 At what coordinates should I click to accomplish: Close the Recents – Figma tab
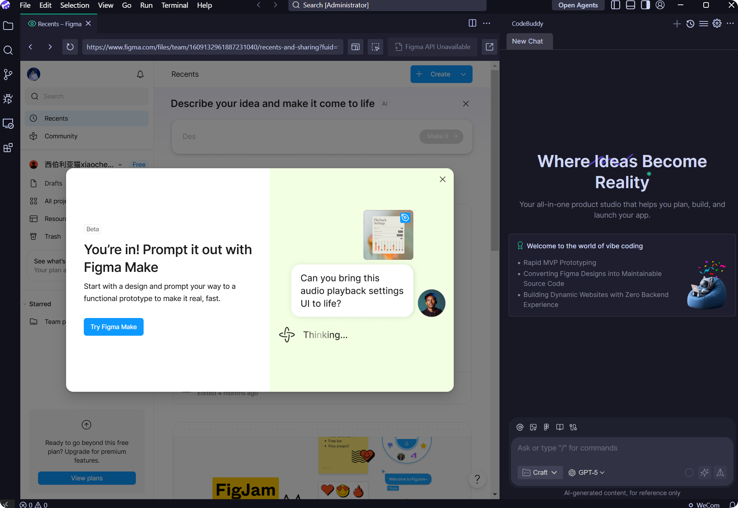(88, 23)
